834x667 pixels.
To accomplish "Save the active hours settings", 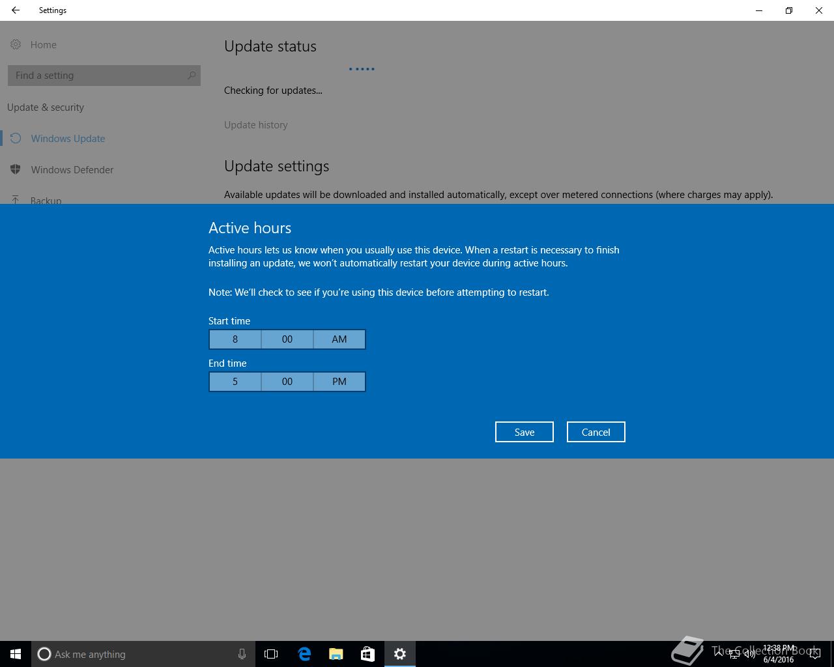I will (525, 432).
